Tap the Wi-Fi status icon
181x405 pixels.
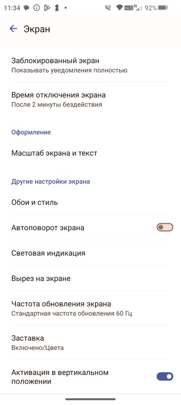(119, 8)
